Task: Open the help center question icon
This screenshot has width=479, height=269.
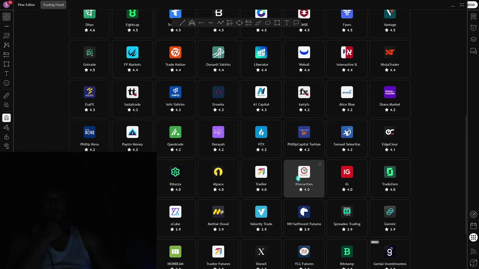Action: [x=473, y=263]
